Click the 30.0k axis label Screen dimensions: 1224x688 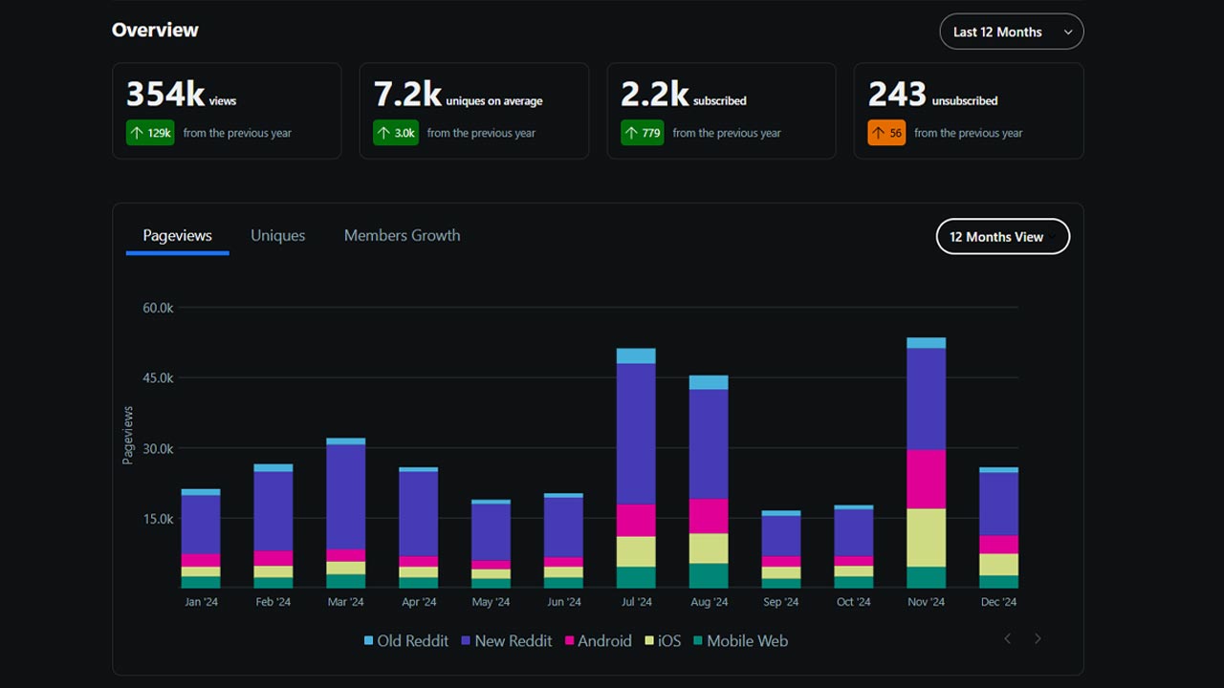click(158, 448)
